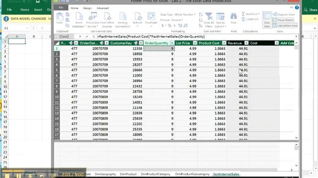The image size is (318, 178).
Task: Click the CustomerKey cell 18958
Action: [127, 54]
